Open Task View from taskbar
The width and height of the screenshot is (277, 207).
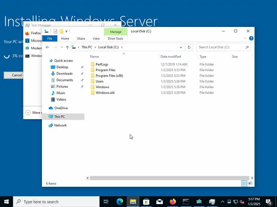tap(106, 202)
